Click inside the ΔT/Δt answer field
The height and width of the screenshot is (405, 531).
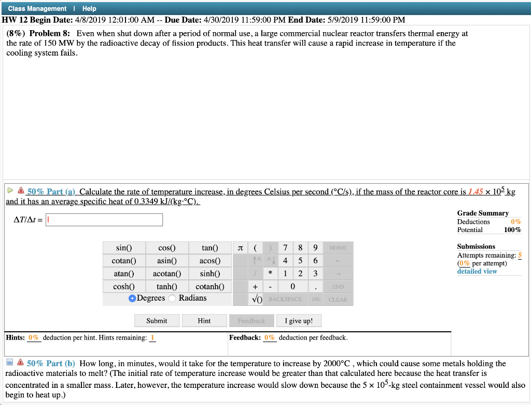104,220
